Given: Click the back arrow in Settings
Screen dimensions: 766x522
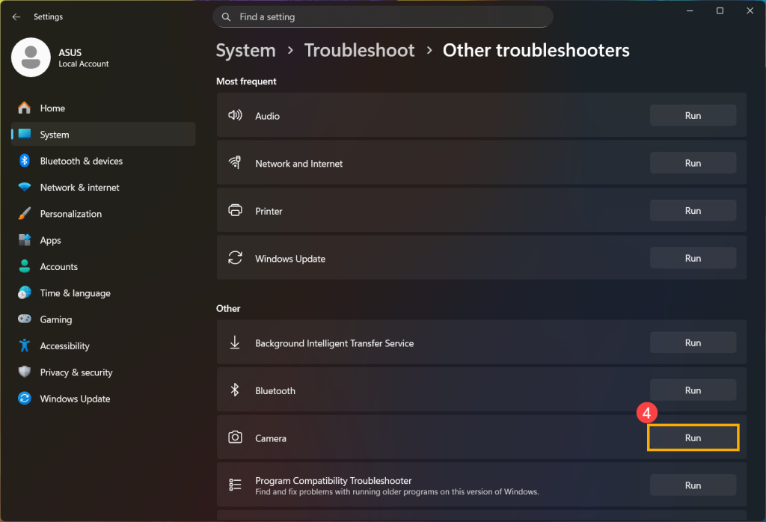Looking at the screenshot, I should click(x=16, y=16).
